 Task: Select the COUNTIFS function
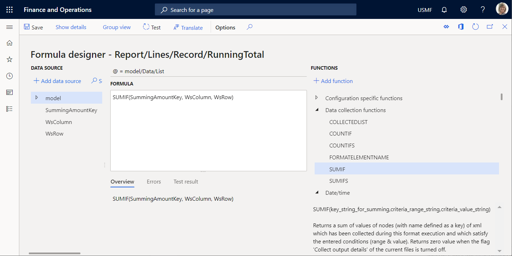pyautogui.click(x=342, y=146)
